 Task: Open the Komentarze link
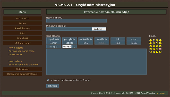[15, 54]
